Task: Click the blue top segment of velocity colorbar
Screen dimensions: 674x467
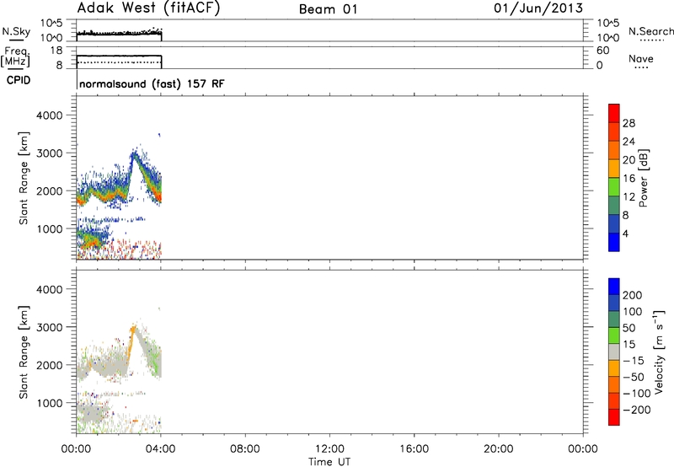Action: pyautogui.click(x=614, y=287)
